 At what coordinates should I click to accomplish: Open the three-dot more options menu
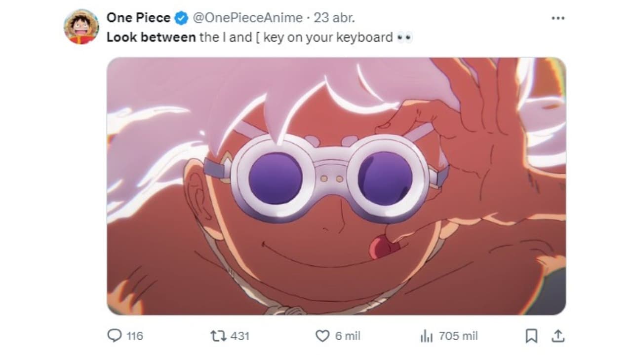[x=557, y=18]
